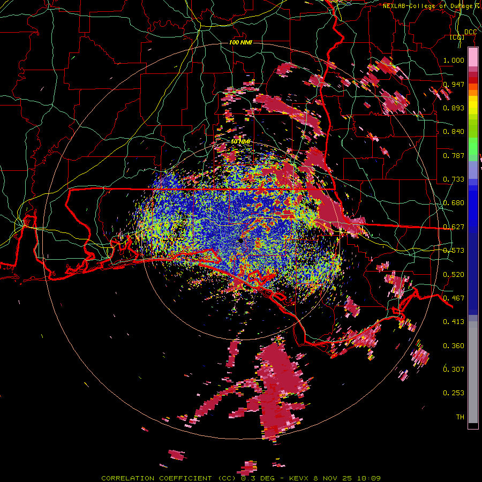Click the 0.520 scale value

click(x=454, y=274)
